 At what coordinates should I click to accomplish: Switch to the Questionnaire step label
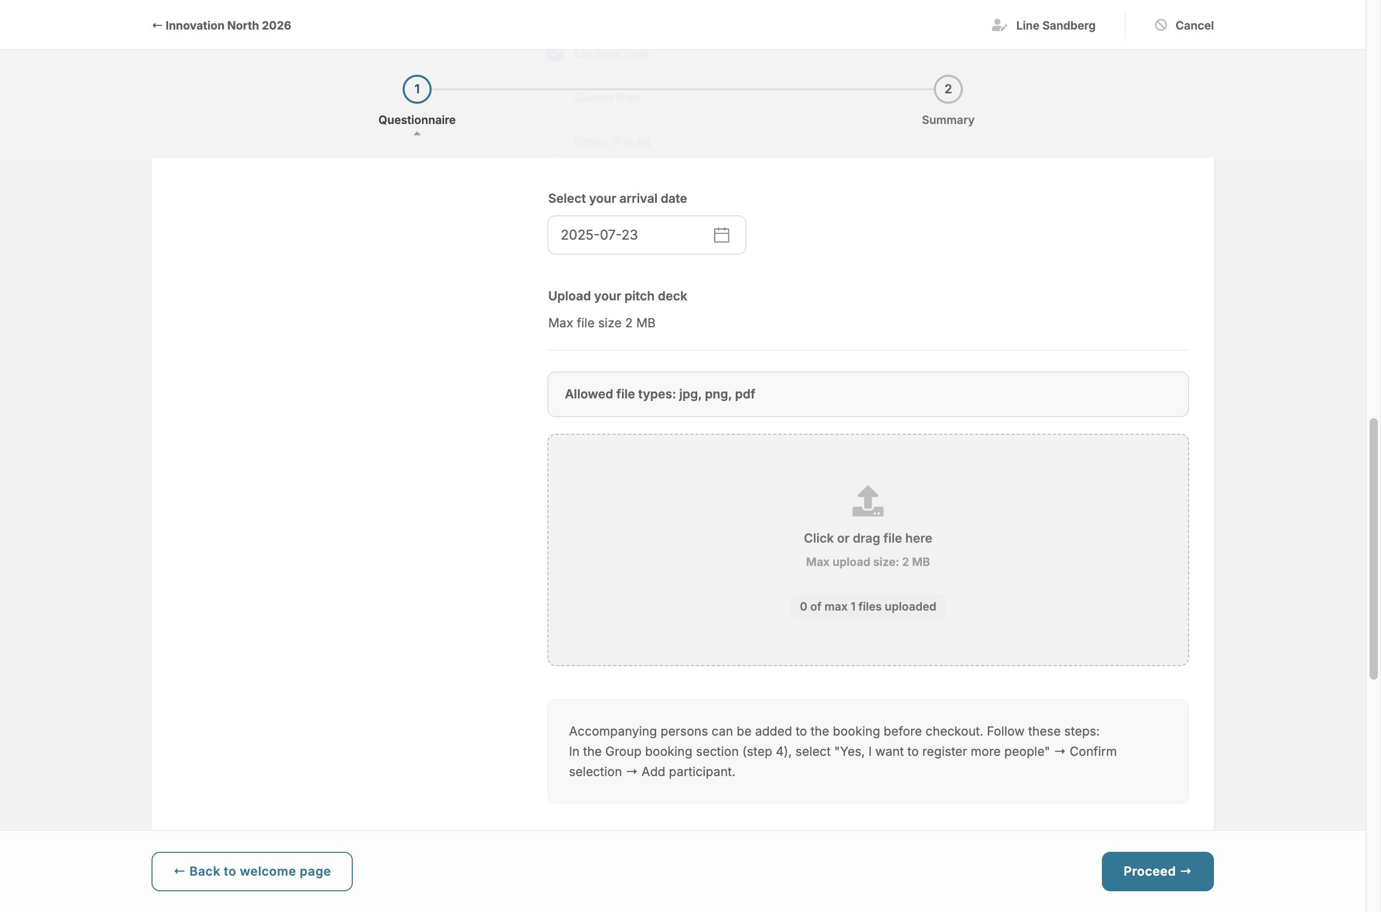pos(417,120)
